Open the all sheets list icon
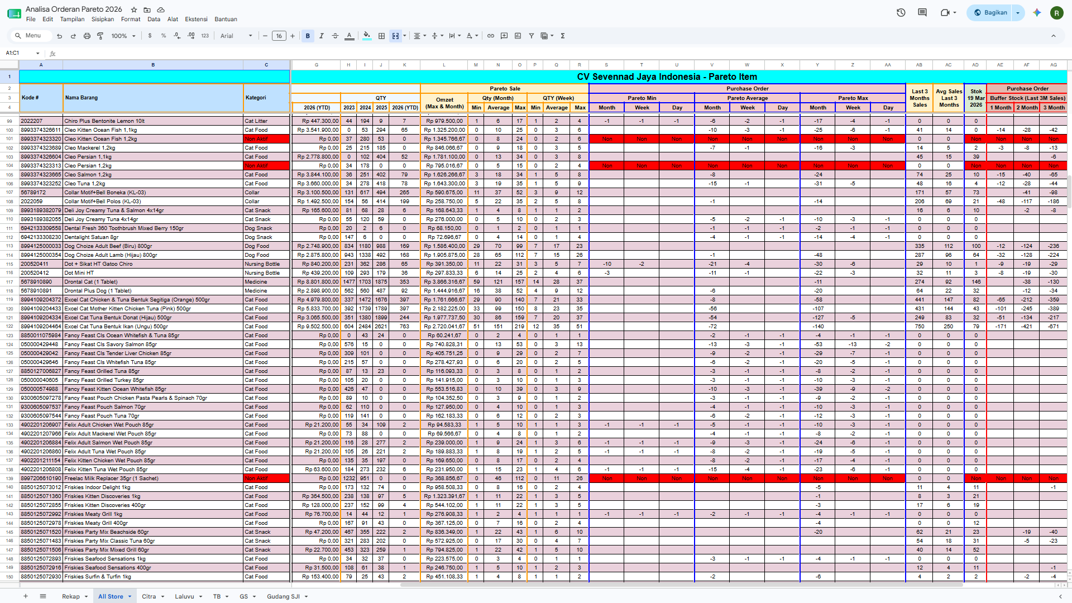Image resolution: width=1072 pixels, height=603 pixels. (x=43, y=596)
